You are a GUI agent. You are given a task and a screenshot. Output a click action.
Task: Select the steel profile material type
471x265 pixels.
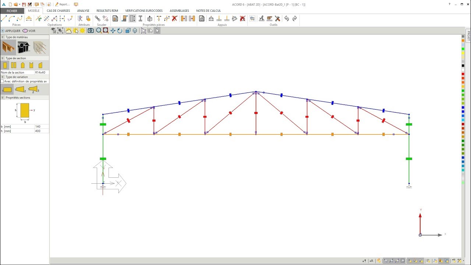[24, 47]
